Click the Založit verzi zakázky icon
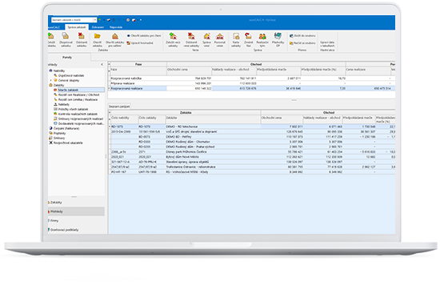 [173, 36]
